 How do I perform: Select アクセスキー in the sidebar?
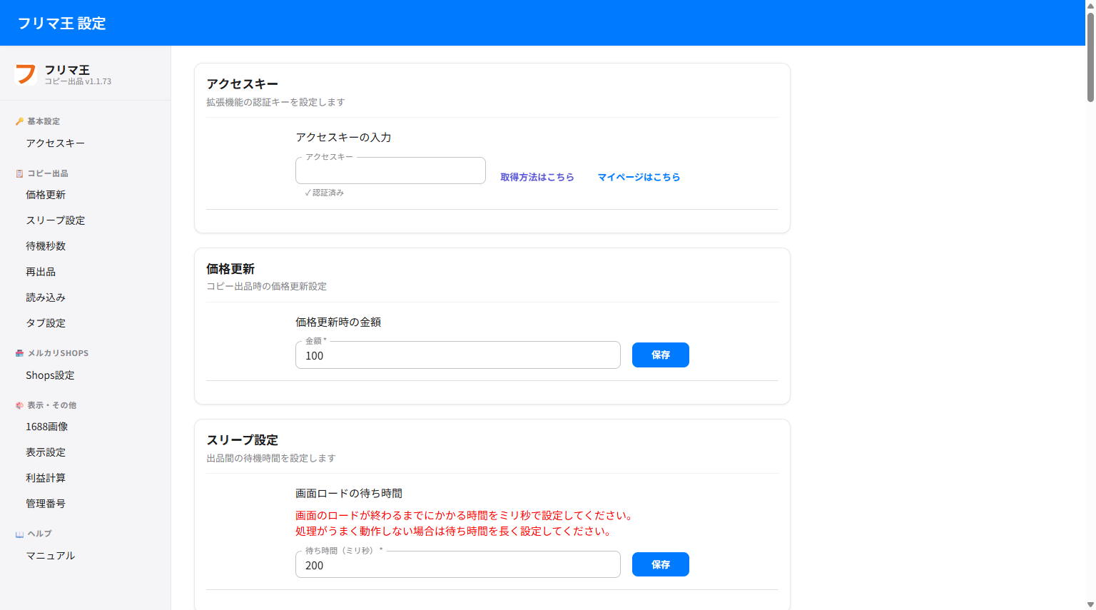[56, 143]
